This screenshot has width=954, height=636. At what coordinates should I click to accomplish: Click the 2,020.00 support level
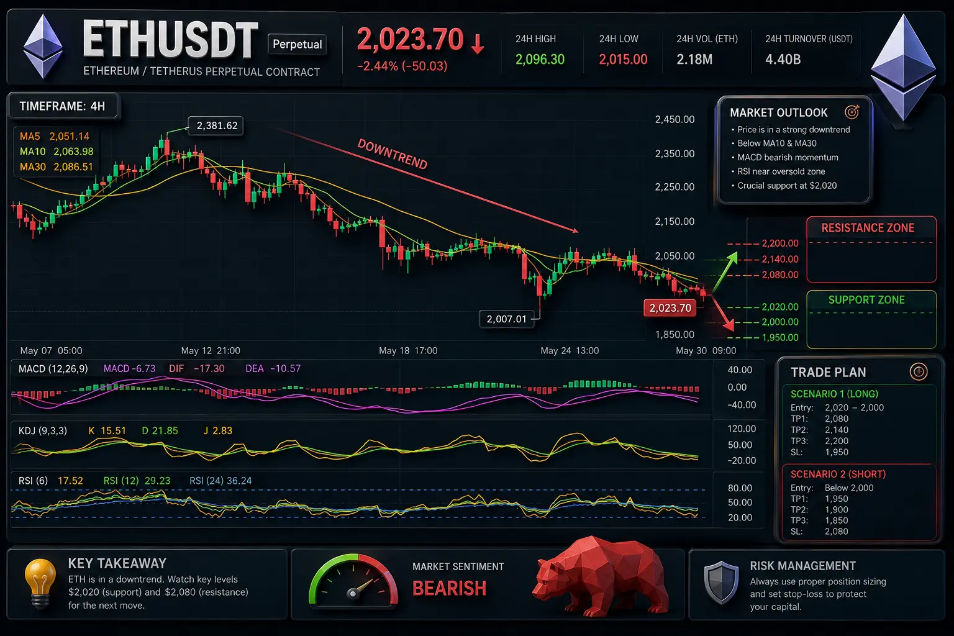[x=780, y=307]
